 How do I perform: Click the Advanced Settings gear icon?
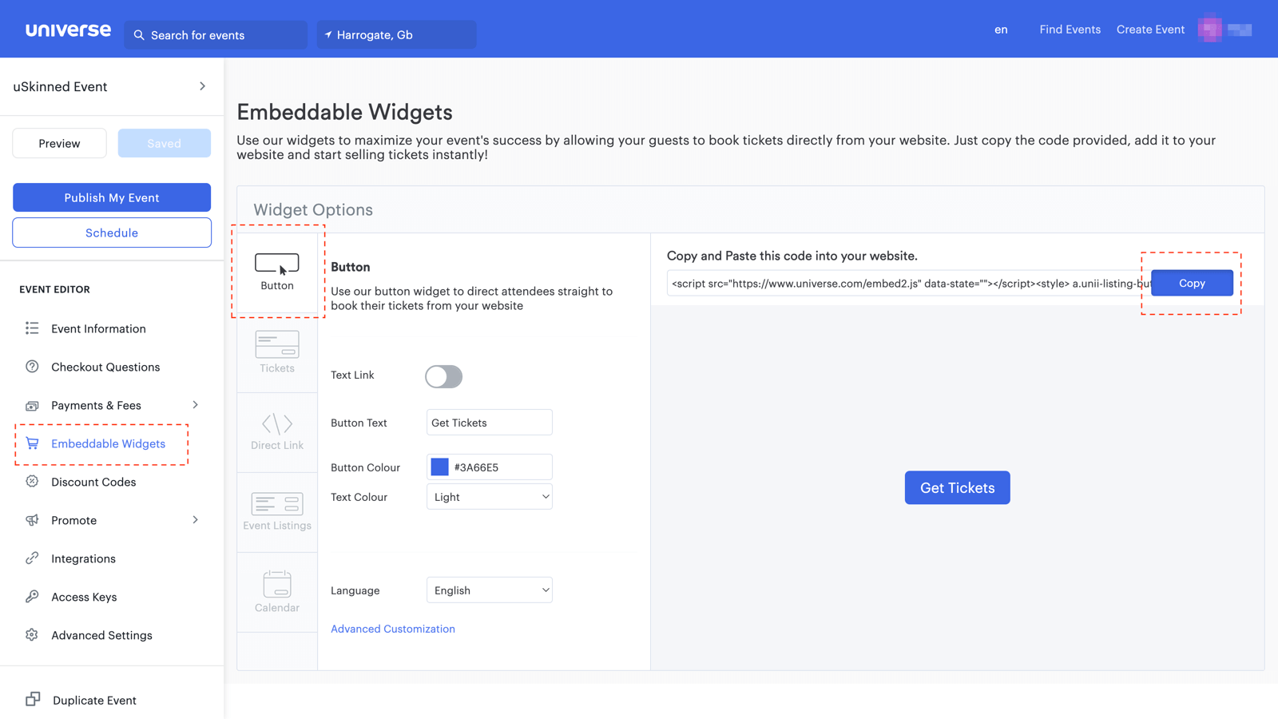tap(32, 635)
